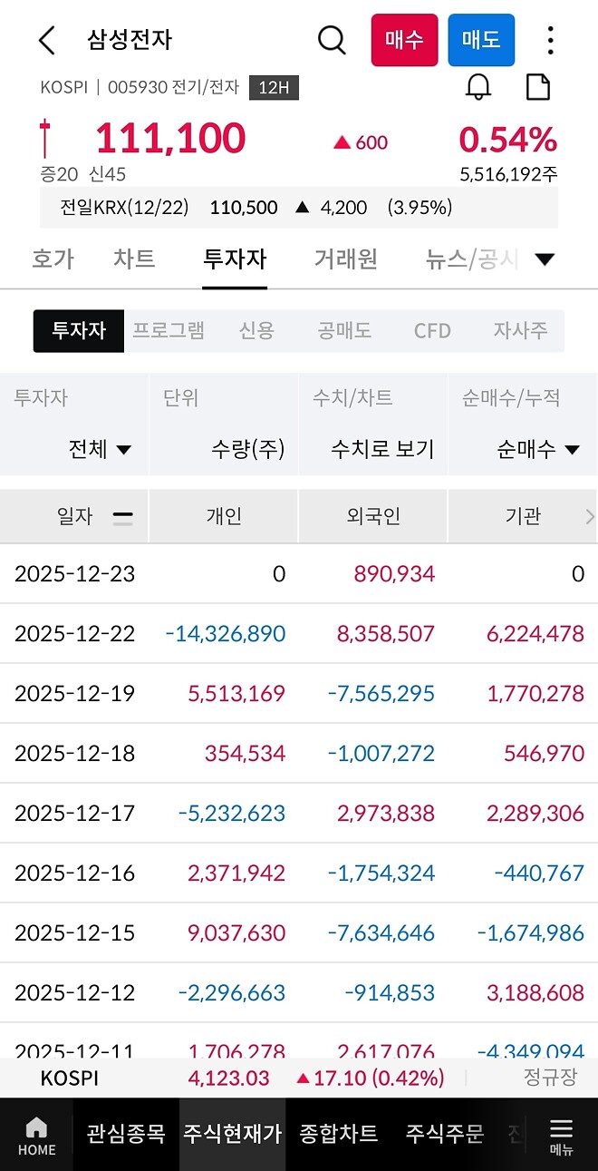Viewport: 598px width, 1171px height.
Task: Open the stock alert bell notifications
Action: click(x=480, y=87)
